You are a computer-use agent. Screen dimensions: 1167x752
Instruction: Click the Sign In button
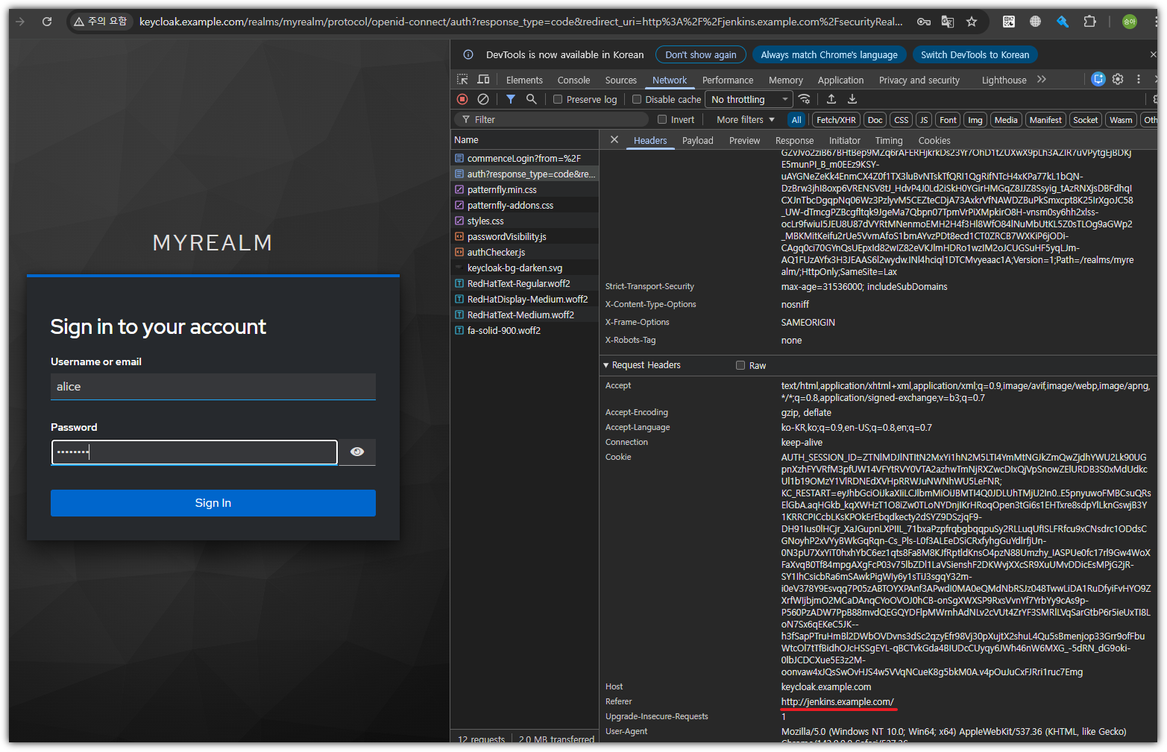click(x=213, y=503)
